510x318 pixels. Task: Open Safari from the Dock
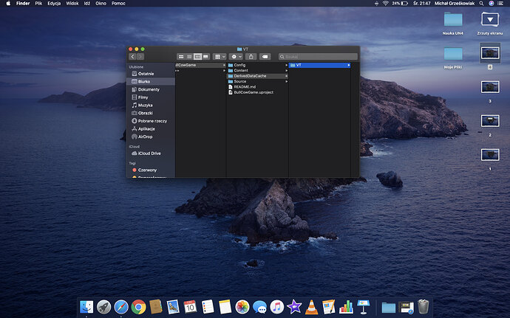[x=121, y=306]
